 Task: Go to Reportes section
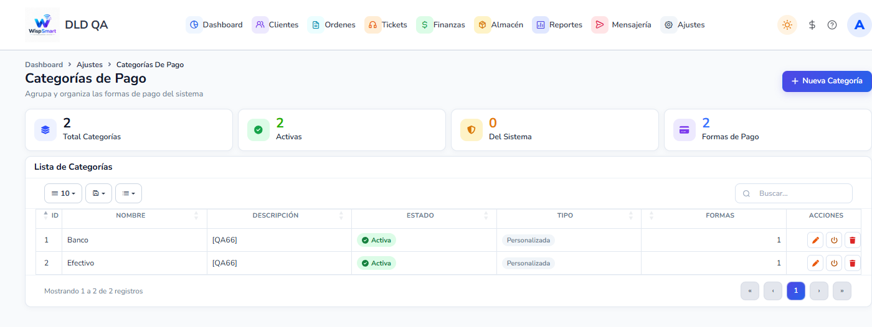557,25
